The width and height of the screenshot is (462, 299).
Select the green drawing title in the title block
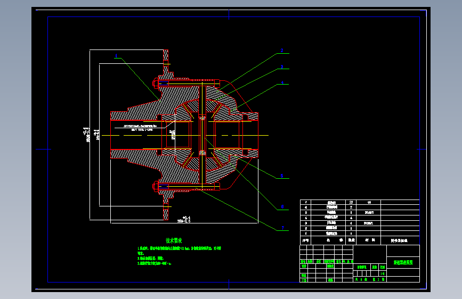pos(403,262)
